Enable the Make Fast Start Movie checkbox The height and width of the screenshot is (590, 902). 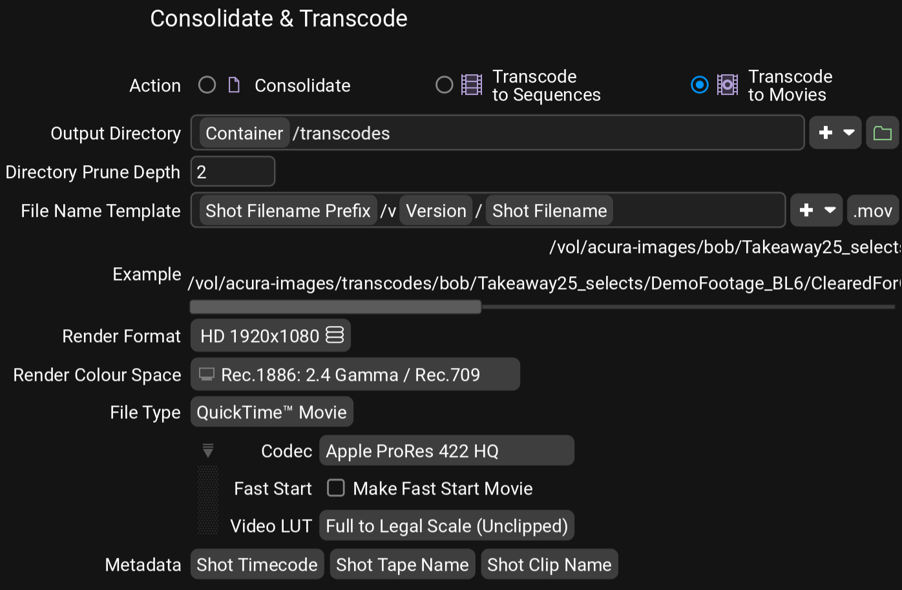tap(336, 488)
